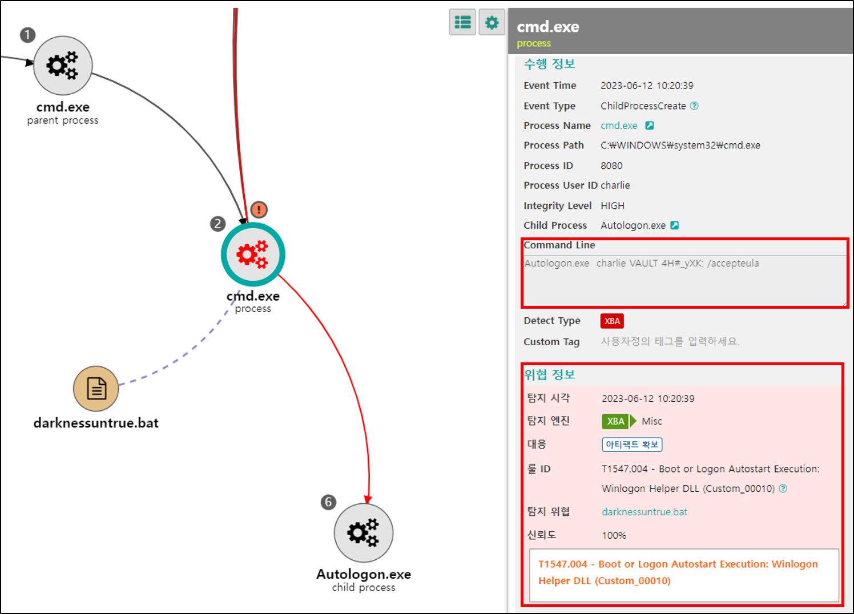Click into the Command Line text area
Viewport: 854px width, 614px height.
tap(685, 280)
